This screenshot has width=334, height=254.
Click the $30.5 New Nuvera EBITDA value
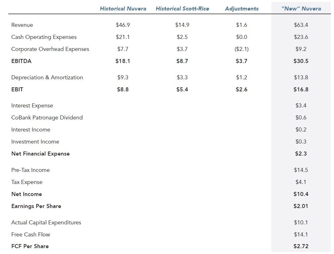tap(301, 61)
